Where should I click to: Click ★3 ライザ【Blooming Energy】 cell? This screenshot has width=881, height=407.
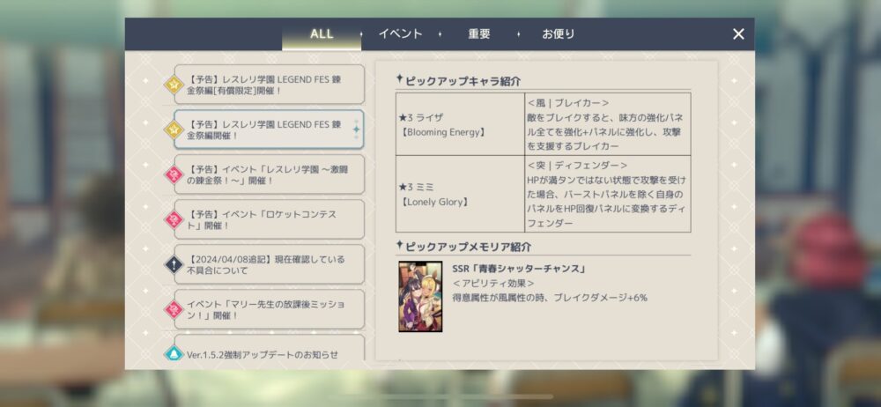[460, 124]
